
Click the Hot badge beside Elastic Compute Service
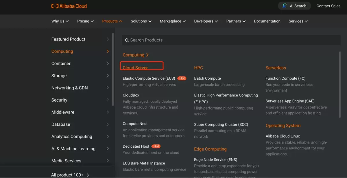[x=182, y=78]
